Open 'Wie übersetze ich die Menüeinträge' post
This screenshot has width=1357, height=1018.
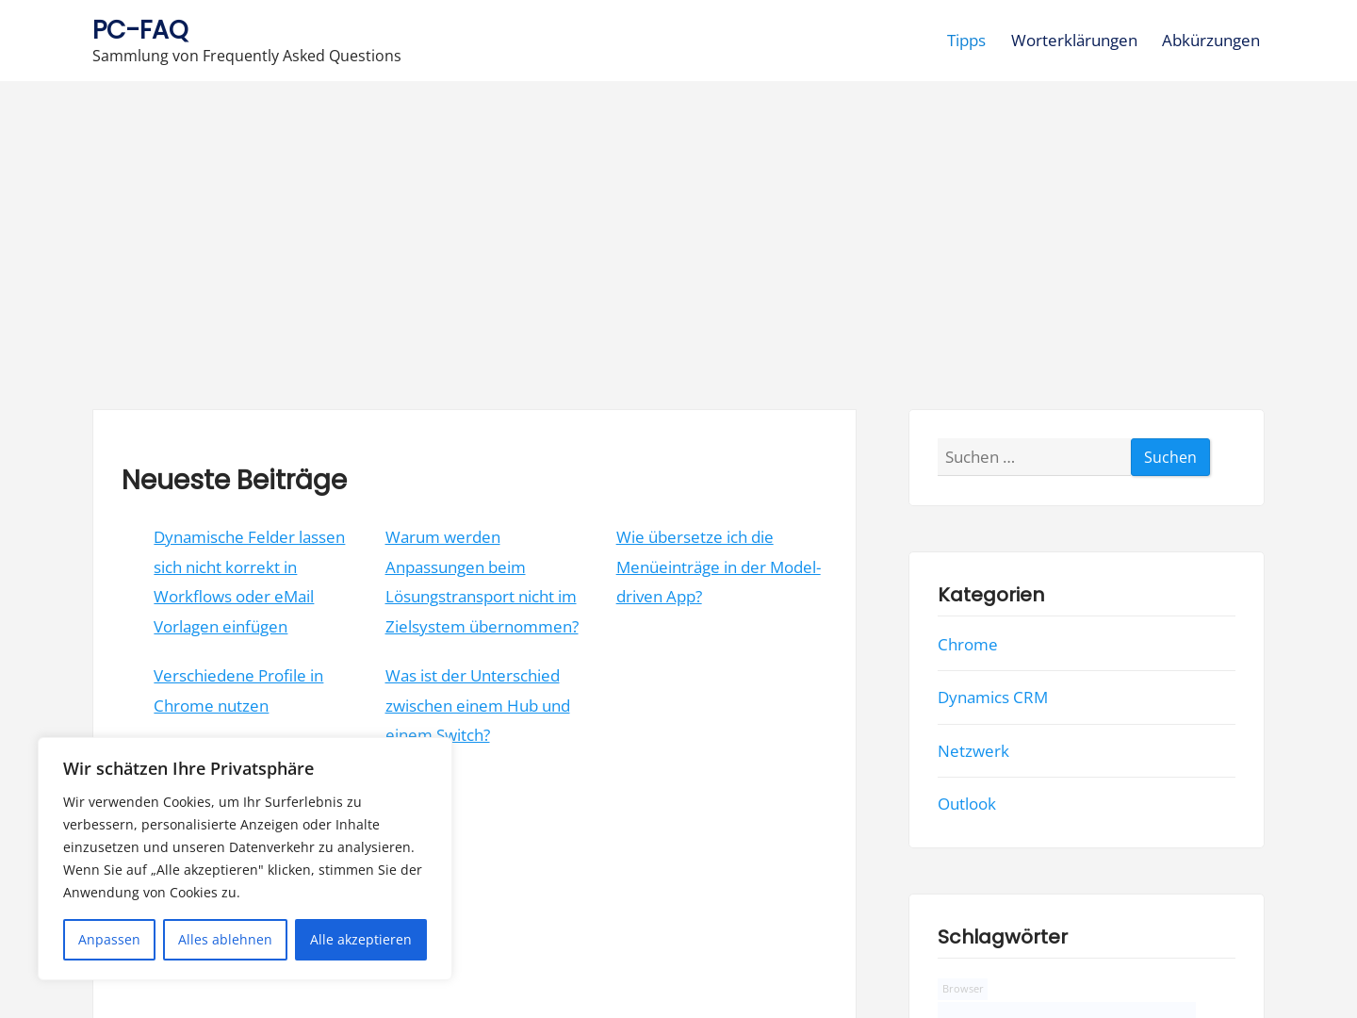pyautogui.click(x=718, y=566)
